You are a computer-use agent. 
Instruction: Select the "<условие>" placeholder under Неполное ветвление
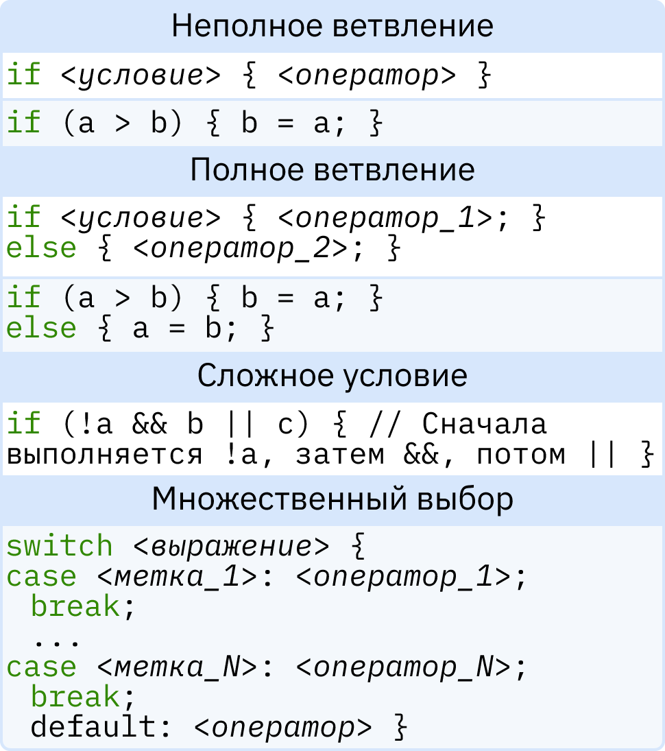141,75
